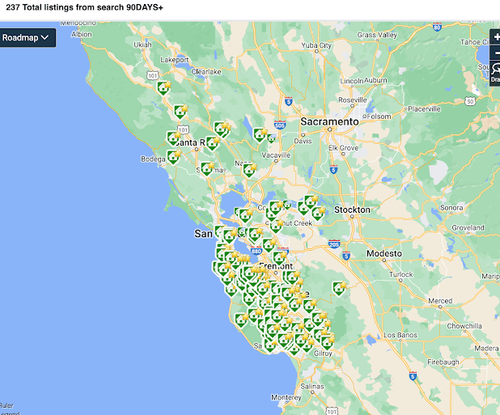
Task: Open the Roadmap map type dropdown
Action: [26, 37]
